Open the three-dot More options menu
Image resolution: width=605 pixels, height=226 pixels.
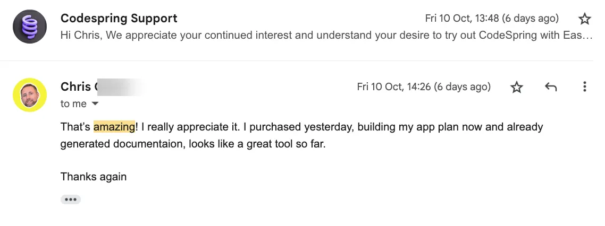(x=585, y=86)
